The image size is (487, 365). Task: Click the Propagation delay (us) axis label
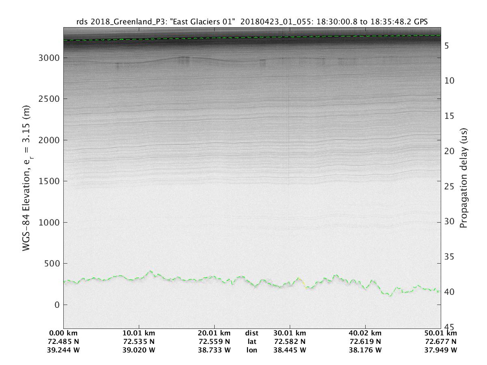463,178
